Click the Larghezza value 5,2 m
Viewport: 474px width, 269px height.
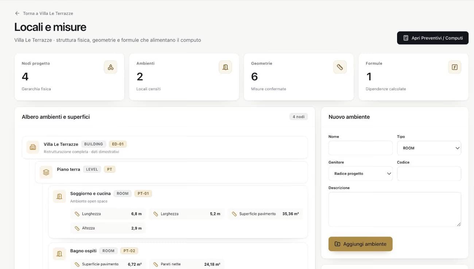point(215,214)
